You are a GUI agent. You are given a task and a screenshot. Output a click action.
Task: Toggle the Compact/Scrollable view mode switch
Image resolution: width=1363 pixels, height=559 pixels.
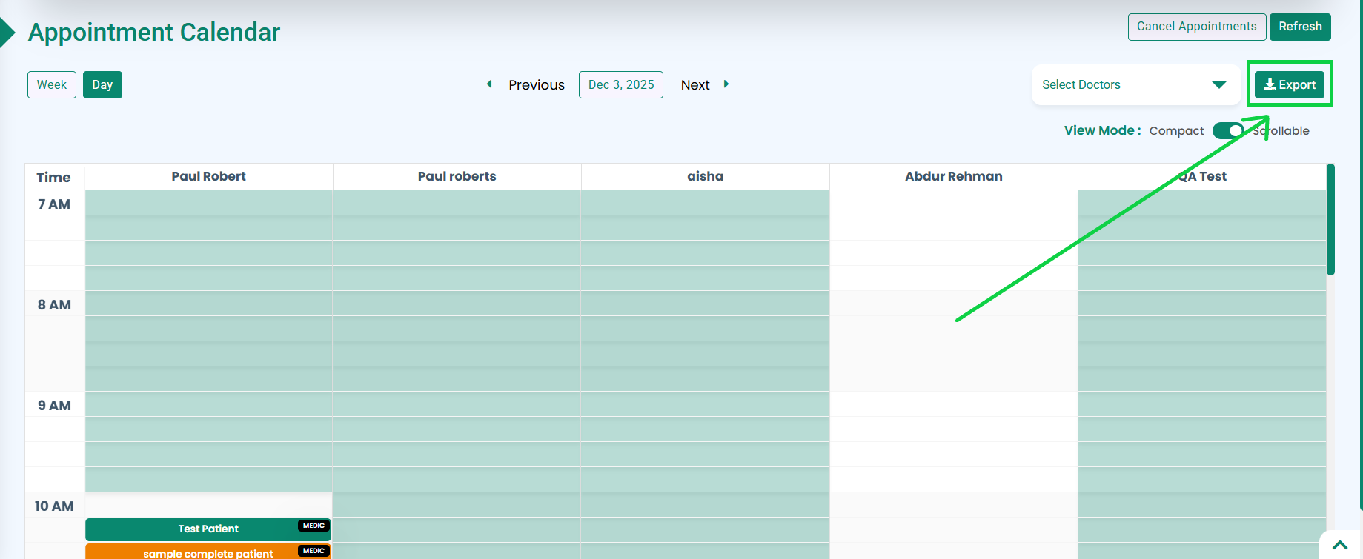[x=1228, y=130]
